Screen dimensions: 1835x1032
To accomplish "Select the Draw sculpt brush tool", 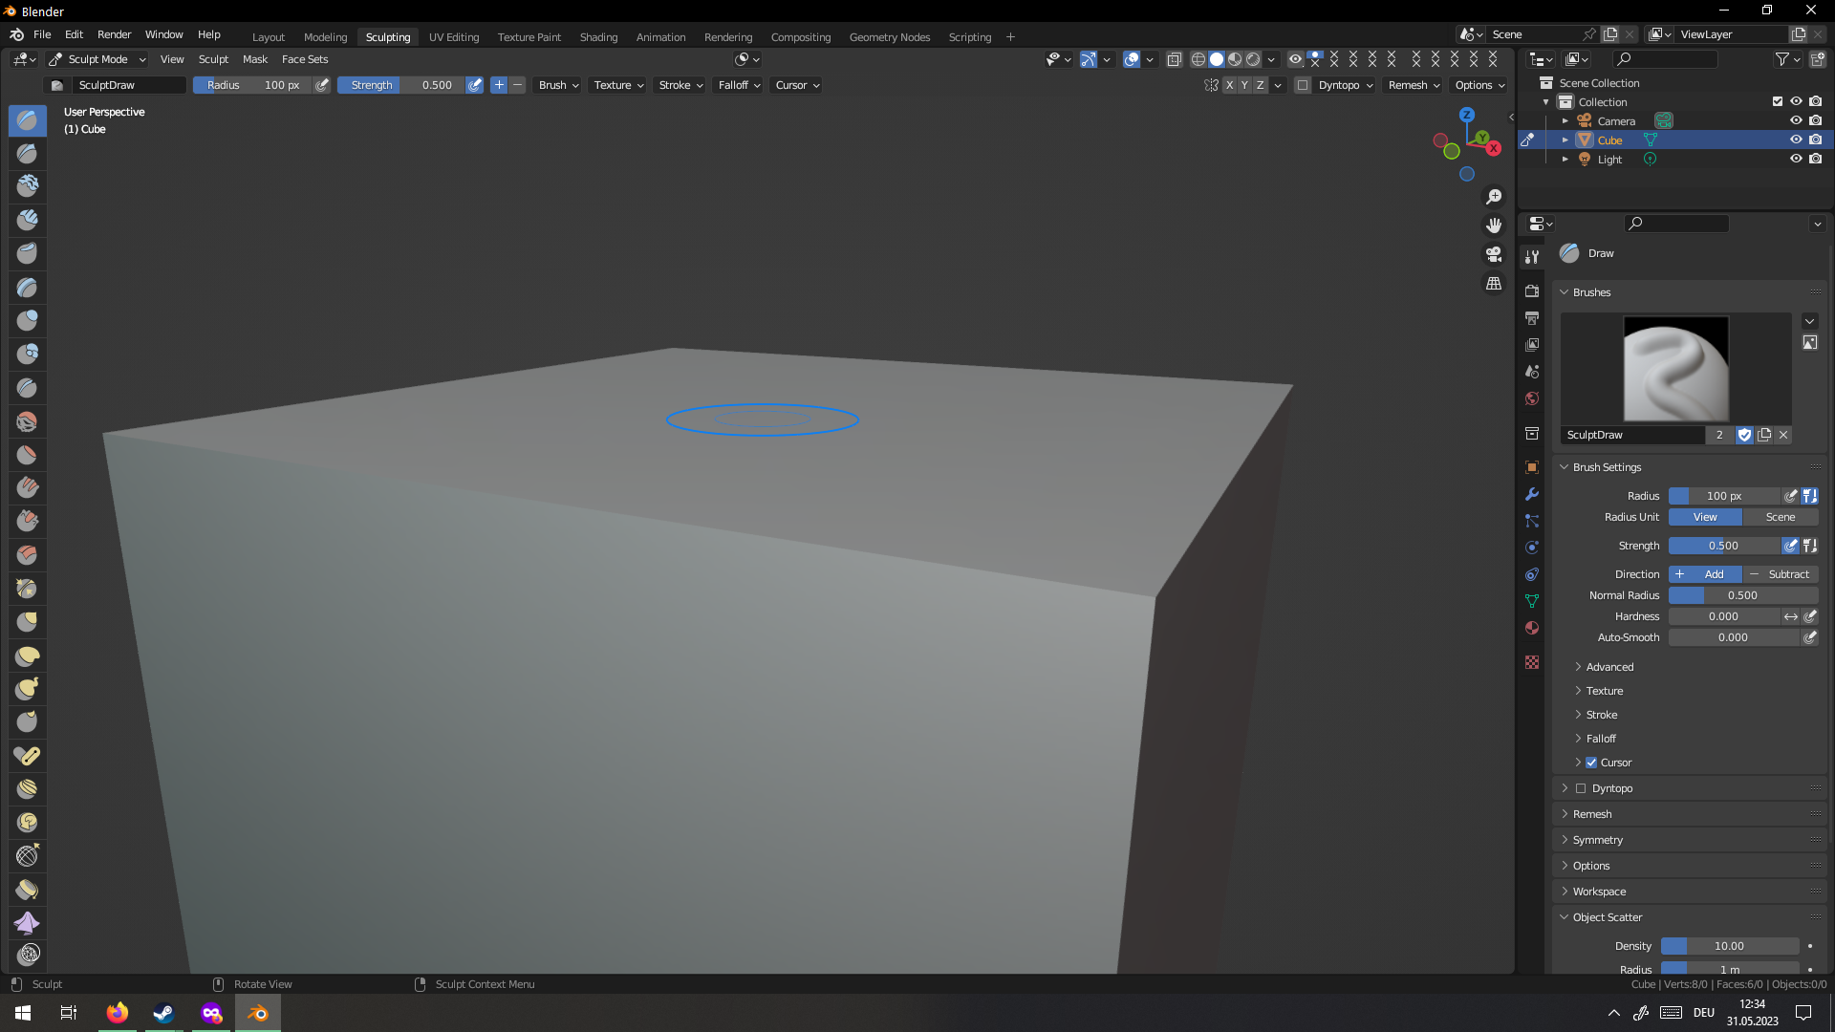I will [x=27, y=120].
